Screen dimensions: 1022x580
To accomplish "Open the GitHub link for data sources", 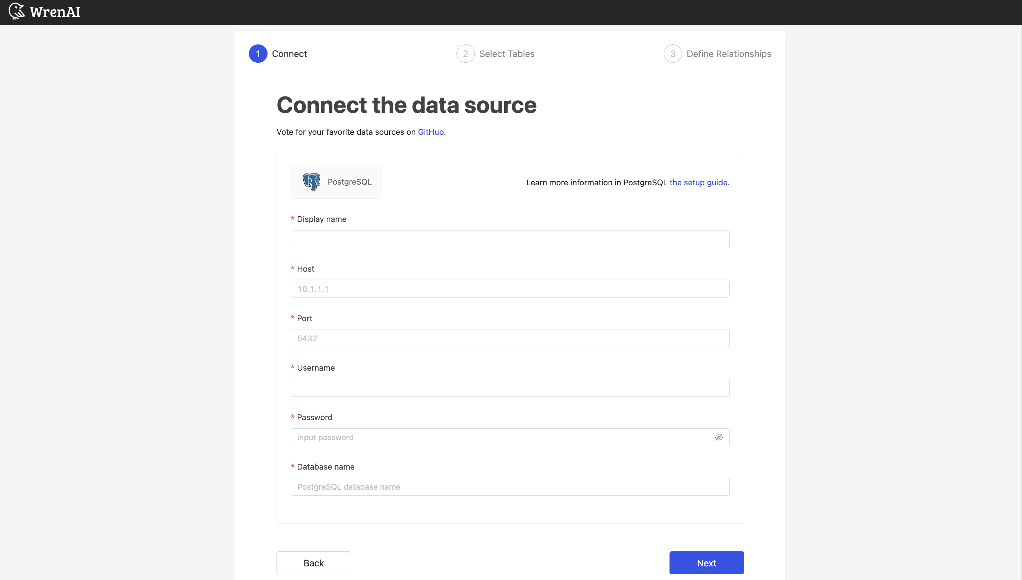I will (x=430, y=131).
